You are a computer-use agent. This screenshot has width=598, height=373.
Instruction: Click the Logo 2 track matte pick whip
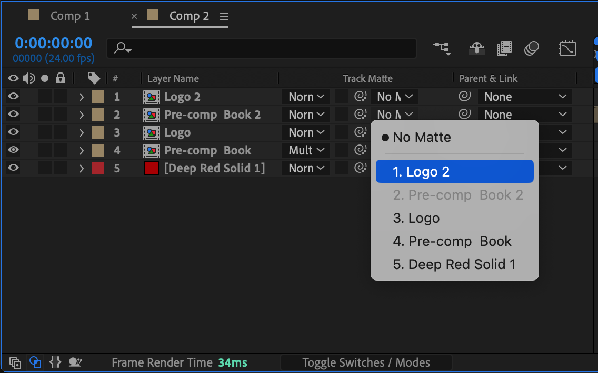[360, 97]
